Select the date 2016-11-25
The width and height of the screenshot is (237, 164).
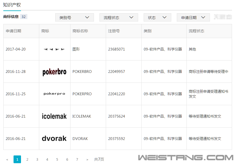[15, 94]
